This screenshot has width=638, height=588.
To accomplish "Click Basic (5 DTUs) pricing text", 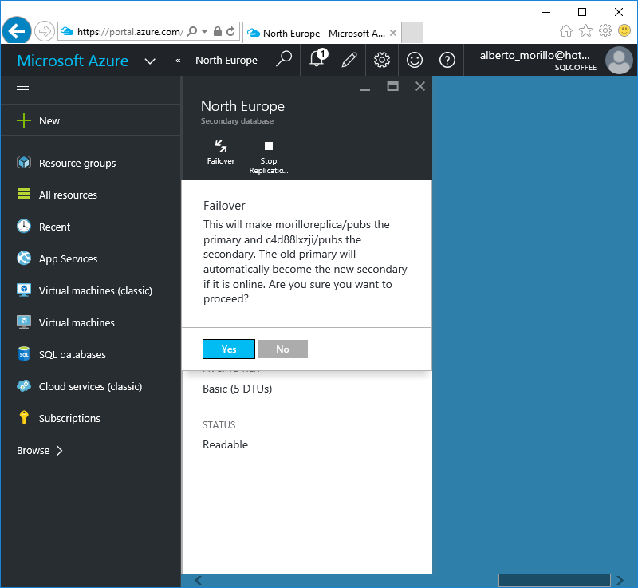I will coord(237,389).
